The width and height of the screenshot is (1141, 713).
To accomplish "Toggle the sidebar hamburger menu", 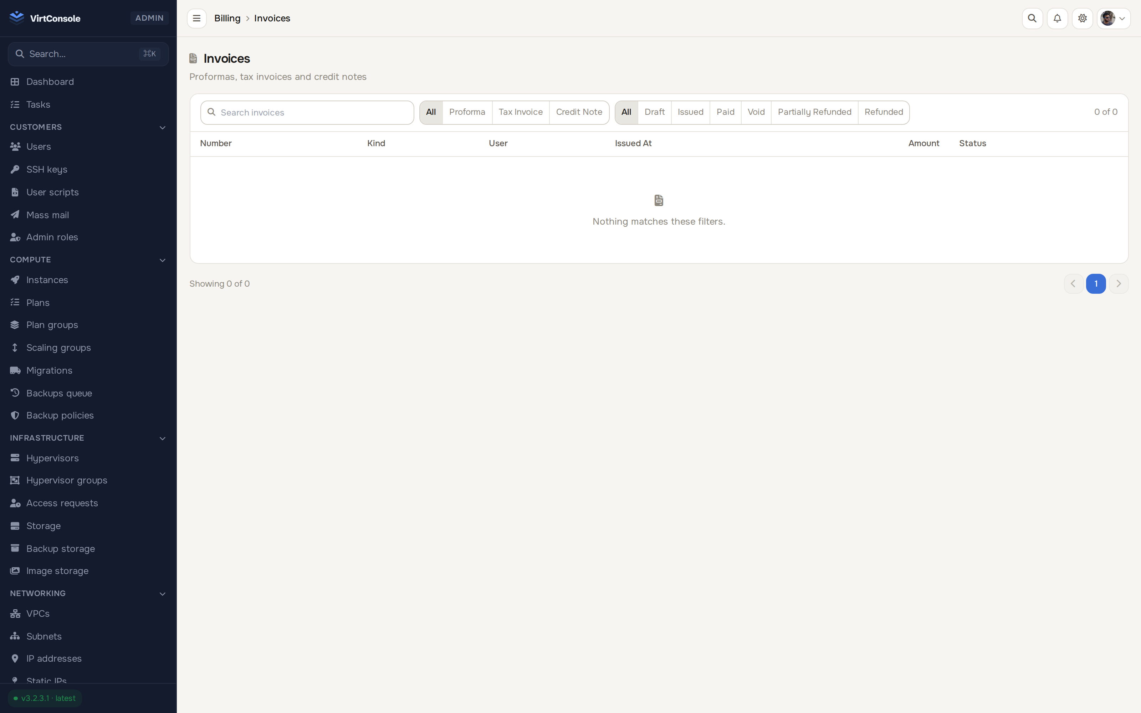I will (196, 19).
